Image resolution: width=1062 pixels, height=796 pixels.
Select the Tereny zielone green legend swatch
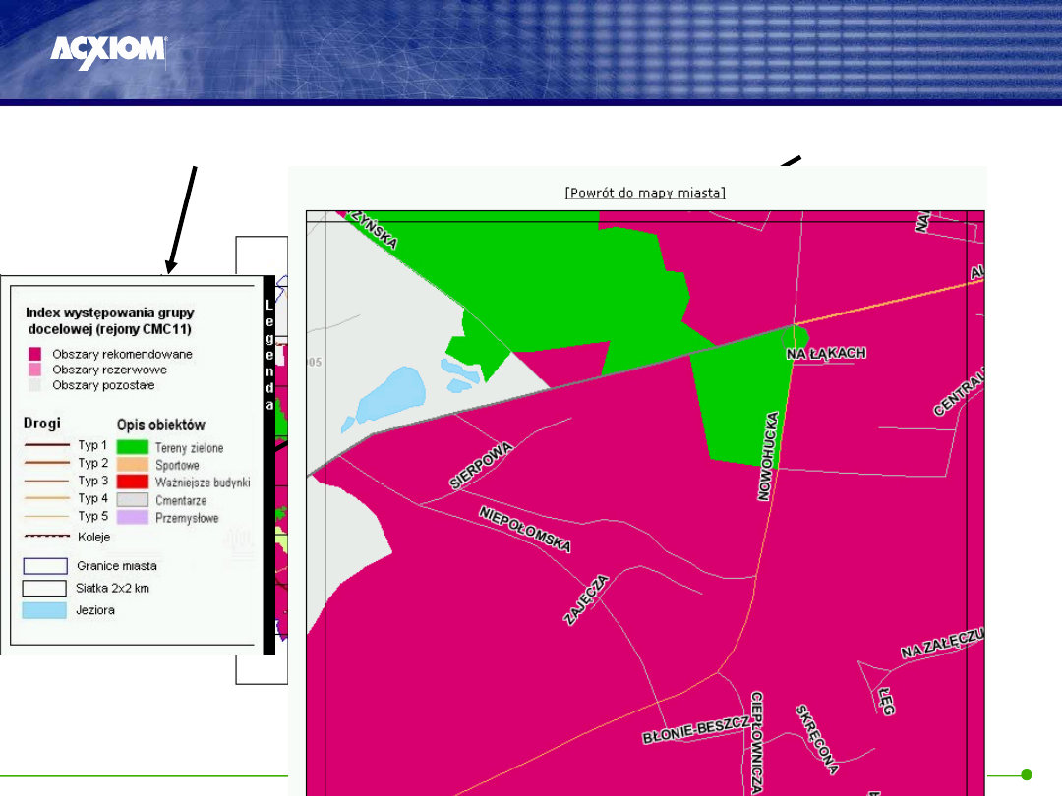point(131,447)
